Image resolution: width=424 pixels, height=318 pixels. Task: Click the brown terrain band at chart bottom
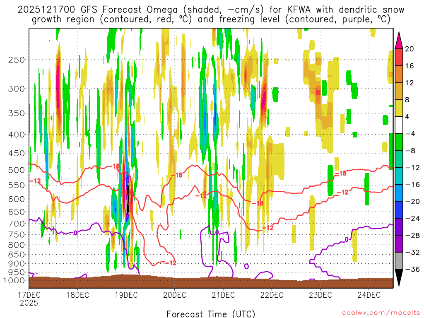[211, 282]
